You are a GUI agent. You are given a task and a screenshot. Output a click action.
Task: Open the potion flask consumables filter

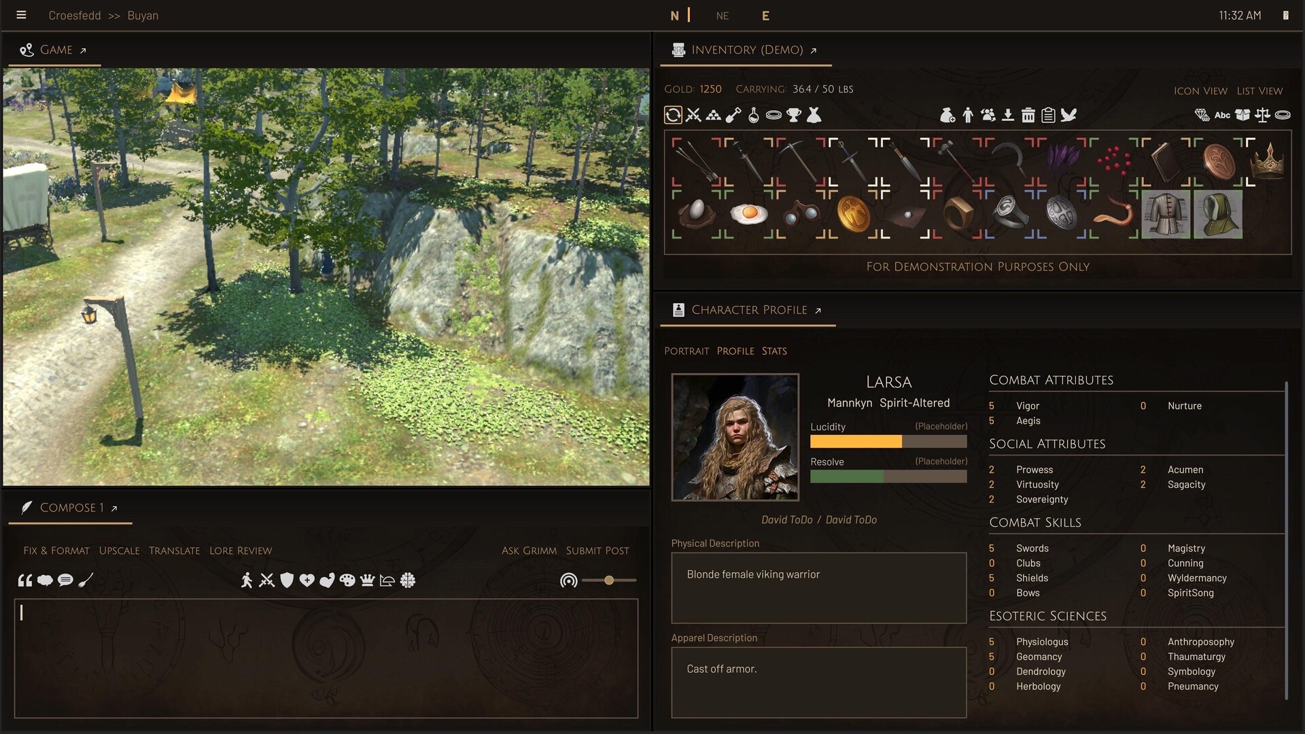(x=753, y=115)
